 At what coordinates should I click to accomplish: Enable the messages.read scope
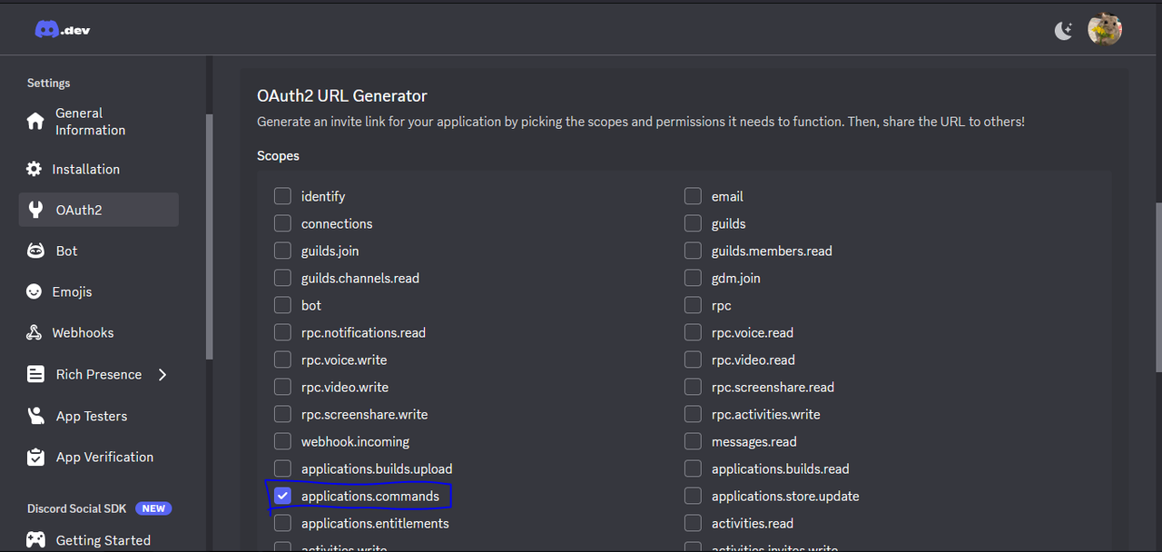click(693, 441)
